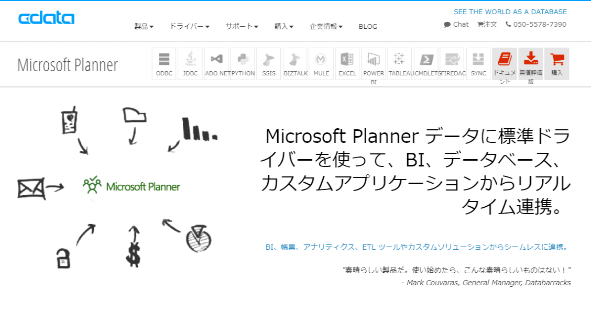This screenshot has height=313, width=591.
Task: Open the BizTalk adapter icon
Action: click(x=295, y=64)
